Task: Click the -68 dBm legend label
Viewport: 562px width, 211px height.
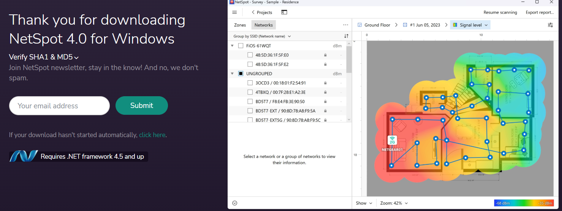Action: click(503, 203)
